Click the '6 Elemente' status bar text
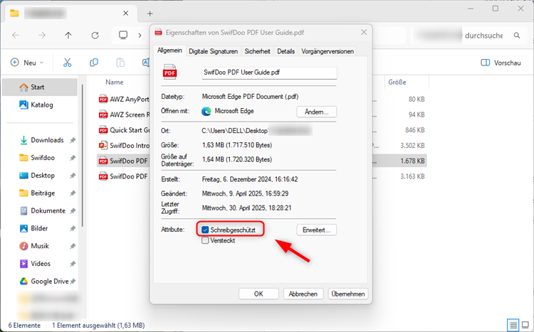The height and width of the screenshot is (332, 534). pyautogui.click(x=24, y=326)
